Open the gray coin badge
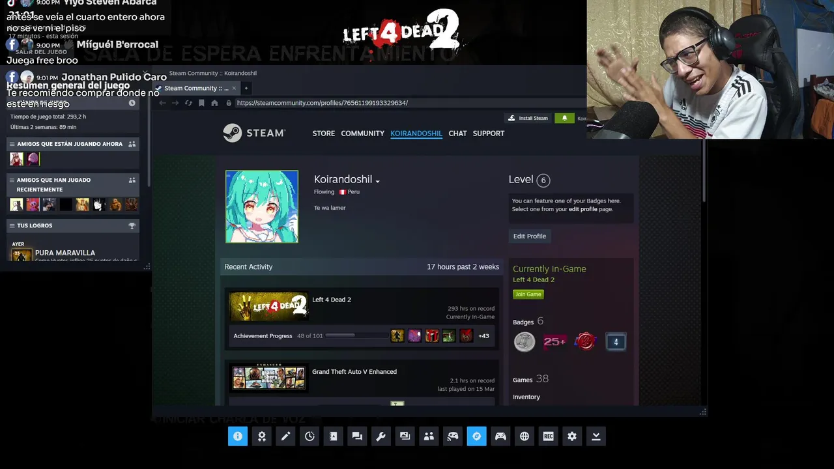The image size is (834, 469). [x=525, y=341]
